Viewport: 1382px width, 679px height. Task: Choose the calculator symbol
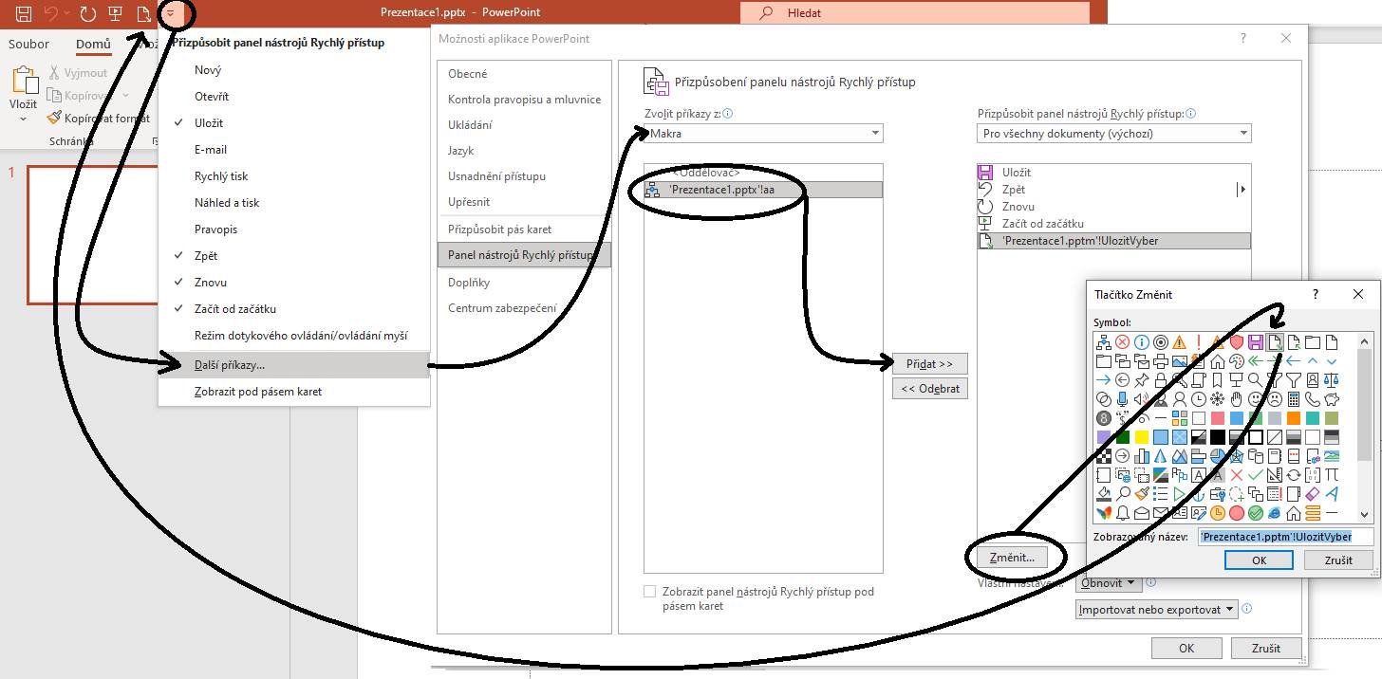click(x=1294, y=399)
